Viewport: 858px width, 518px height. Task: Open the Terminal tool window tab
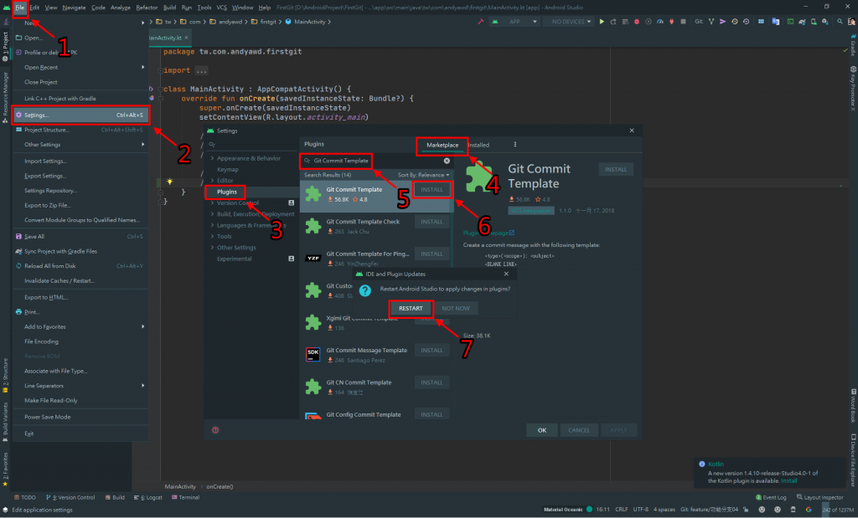185,497
